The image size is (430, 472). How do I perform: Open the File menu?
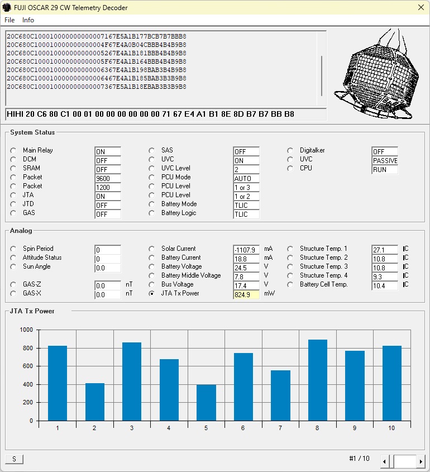click(x=9, y=20)
